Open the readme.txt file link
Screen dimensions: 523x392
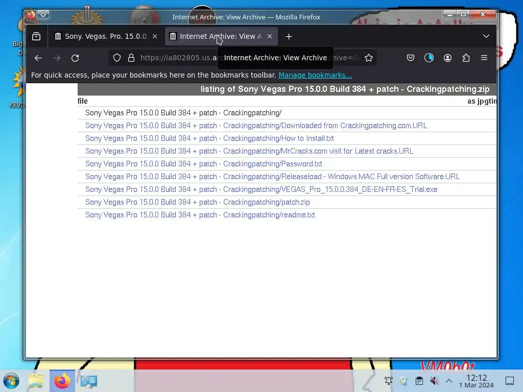(x=200, y=215)
